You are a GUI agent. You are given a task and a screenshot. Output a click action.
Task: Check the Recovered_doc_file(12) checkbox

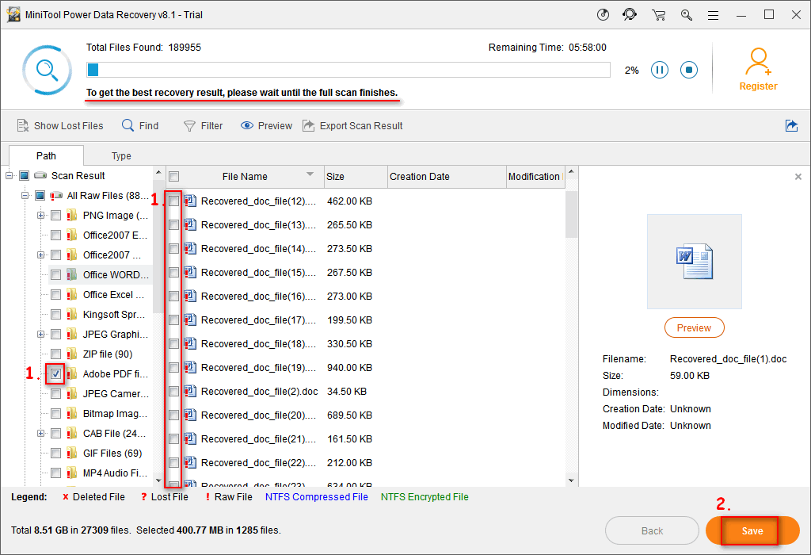pos(173,201)
